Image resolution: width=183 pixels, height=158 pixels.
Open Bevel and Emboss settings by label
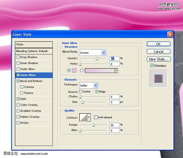[x=31, y=81]
